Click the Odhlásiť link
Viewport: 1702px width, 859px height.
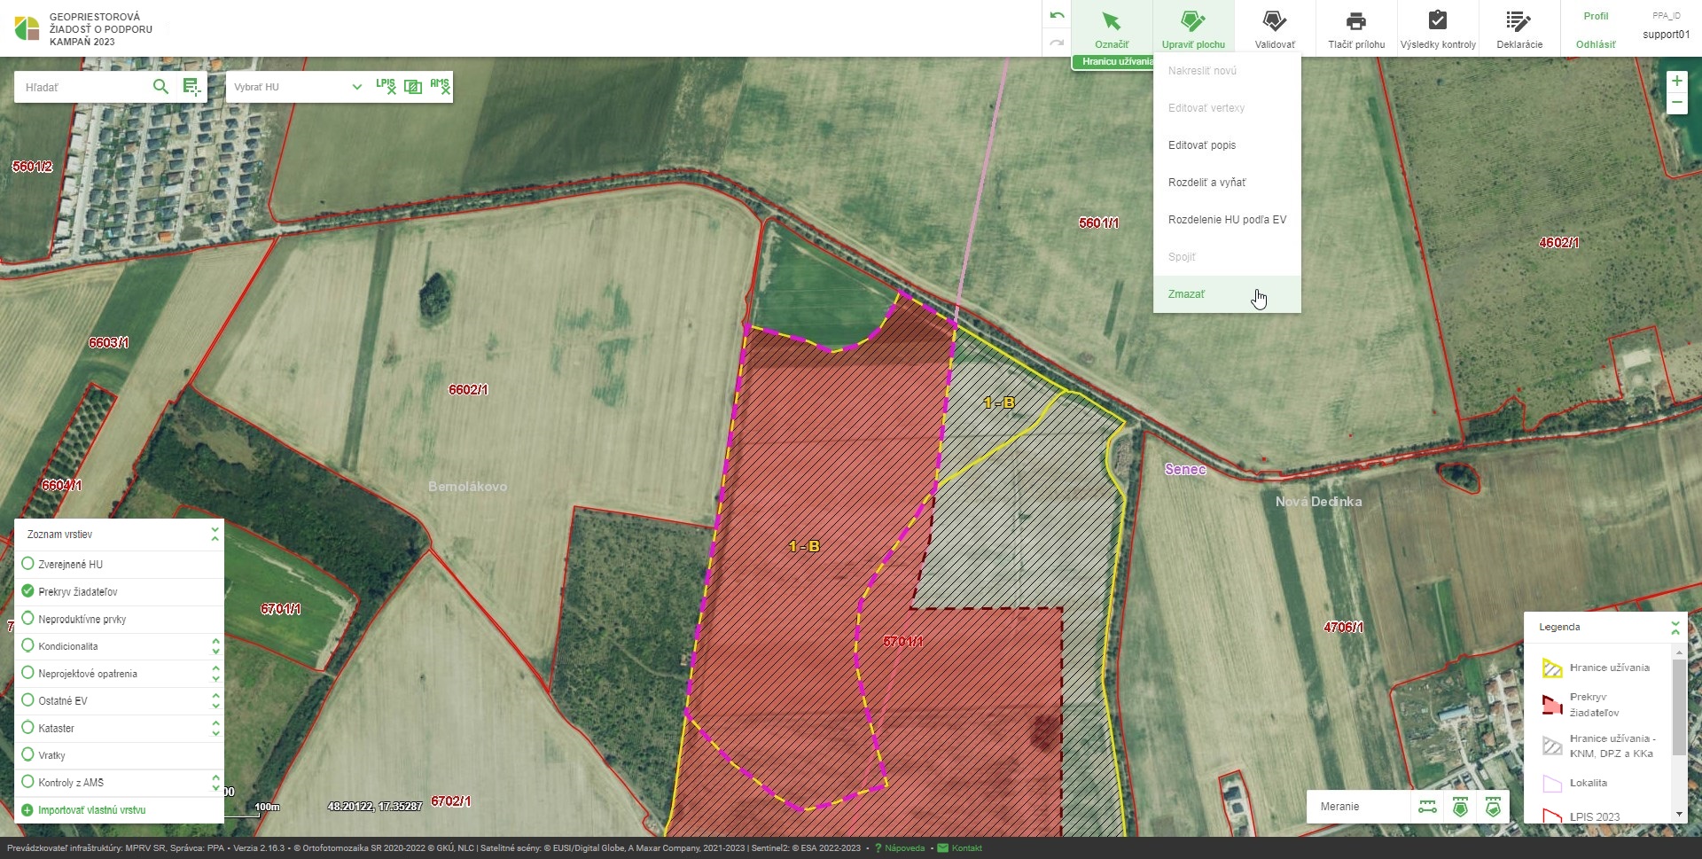pos(1595,44)
